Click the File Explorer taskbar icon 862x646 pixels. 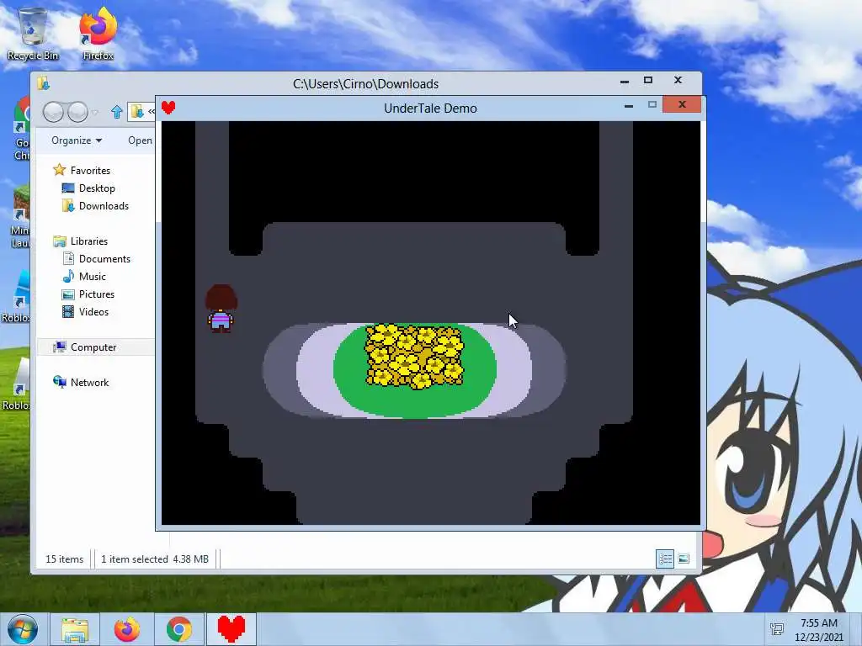[x=75, y=629]
